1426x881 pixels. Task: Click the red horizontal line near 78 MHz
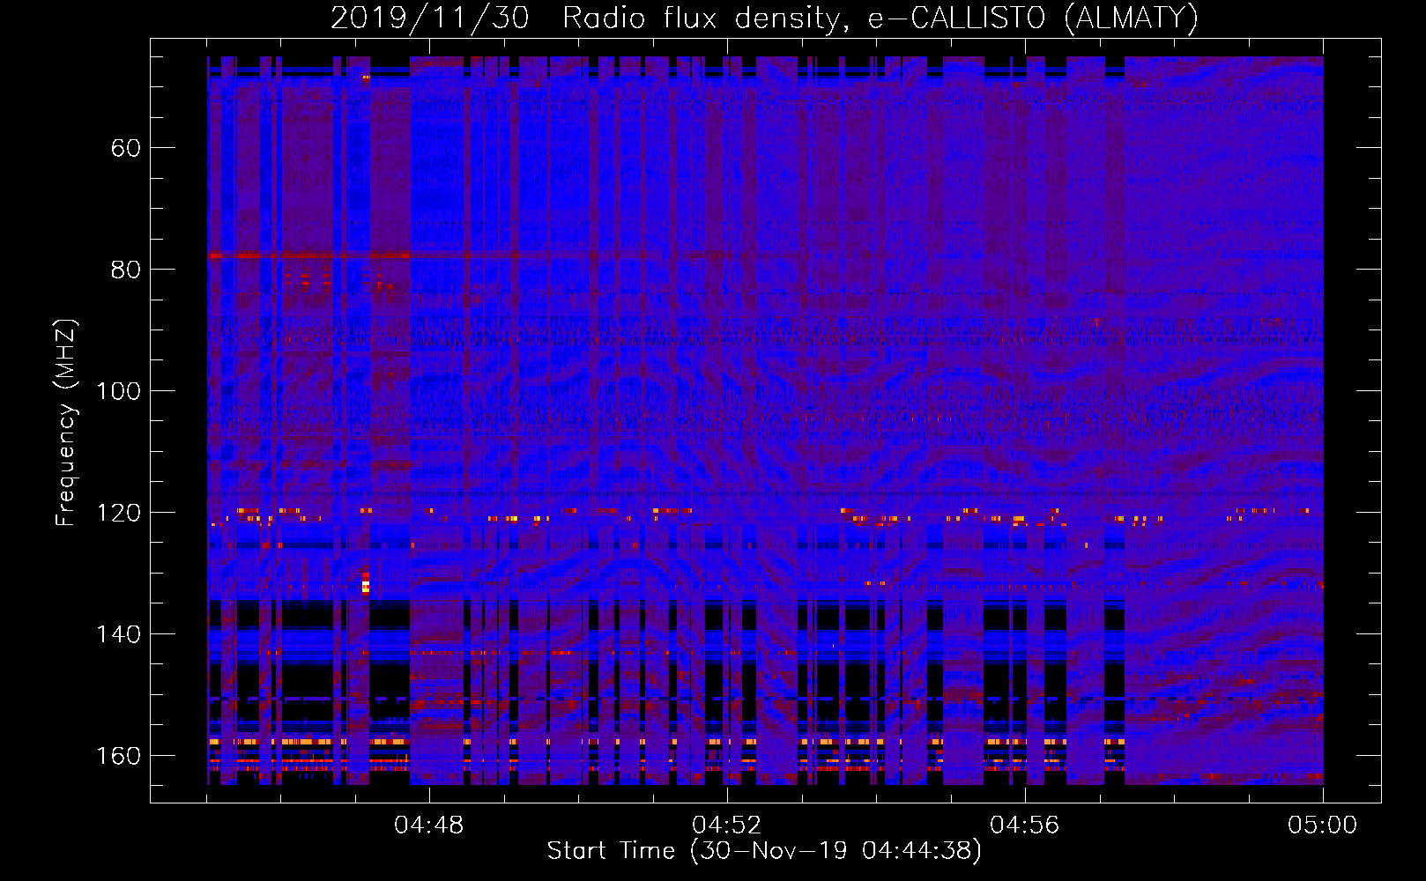point(308,255)
